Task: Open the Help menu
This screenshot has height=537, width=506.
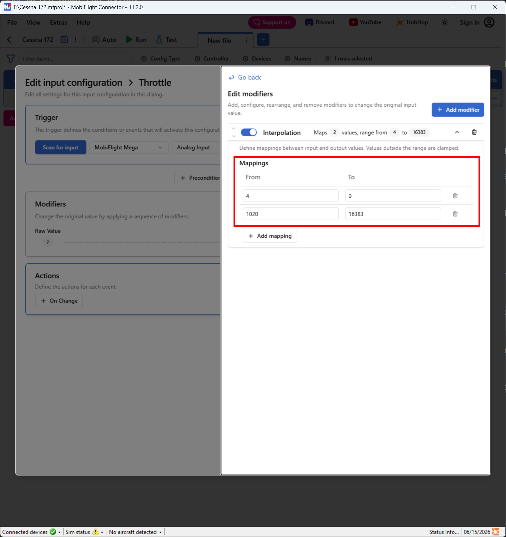Action: point(83,22)
